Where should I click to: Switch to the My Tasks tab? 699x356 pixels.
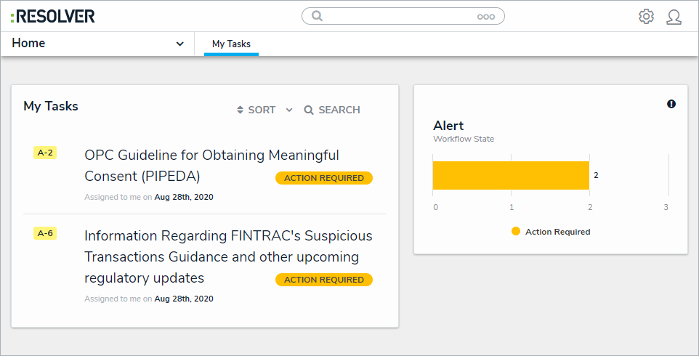pos(231,44)
